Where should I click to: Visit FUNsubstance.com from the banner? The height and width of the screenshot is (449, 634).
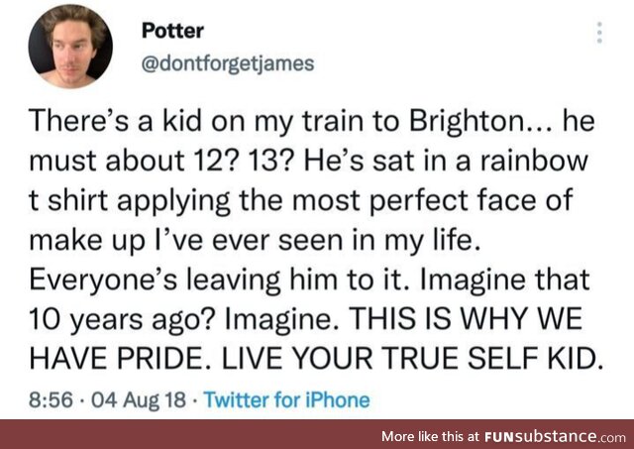(x=555, y=436)
